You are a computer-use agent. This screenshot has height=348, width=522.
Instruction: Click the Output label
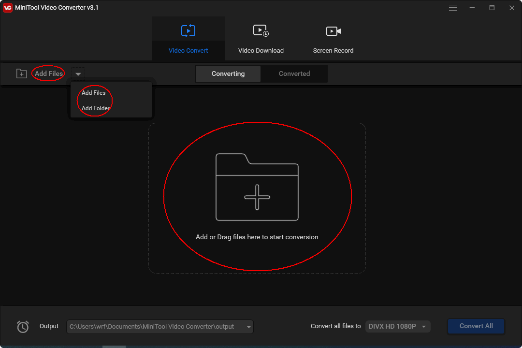pos(49,326)
